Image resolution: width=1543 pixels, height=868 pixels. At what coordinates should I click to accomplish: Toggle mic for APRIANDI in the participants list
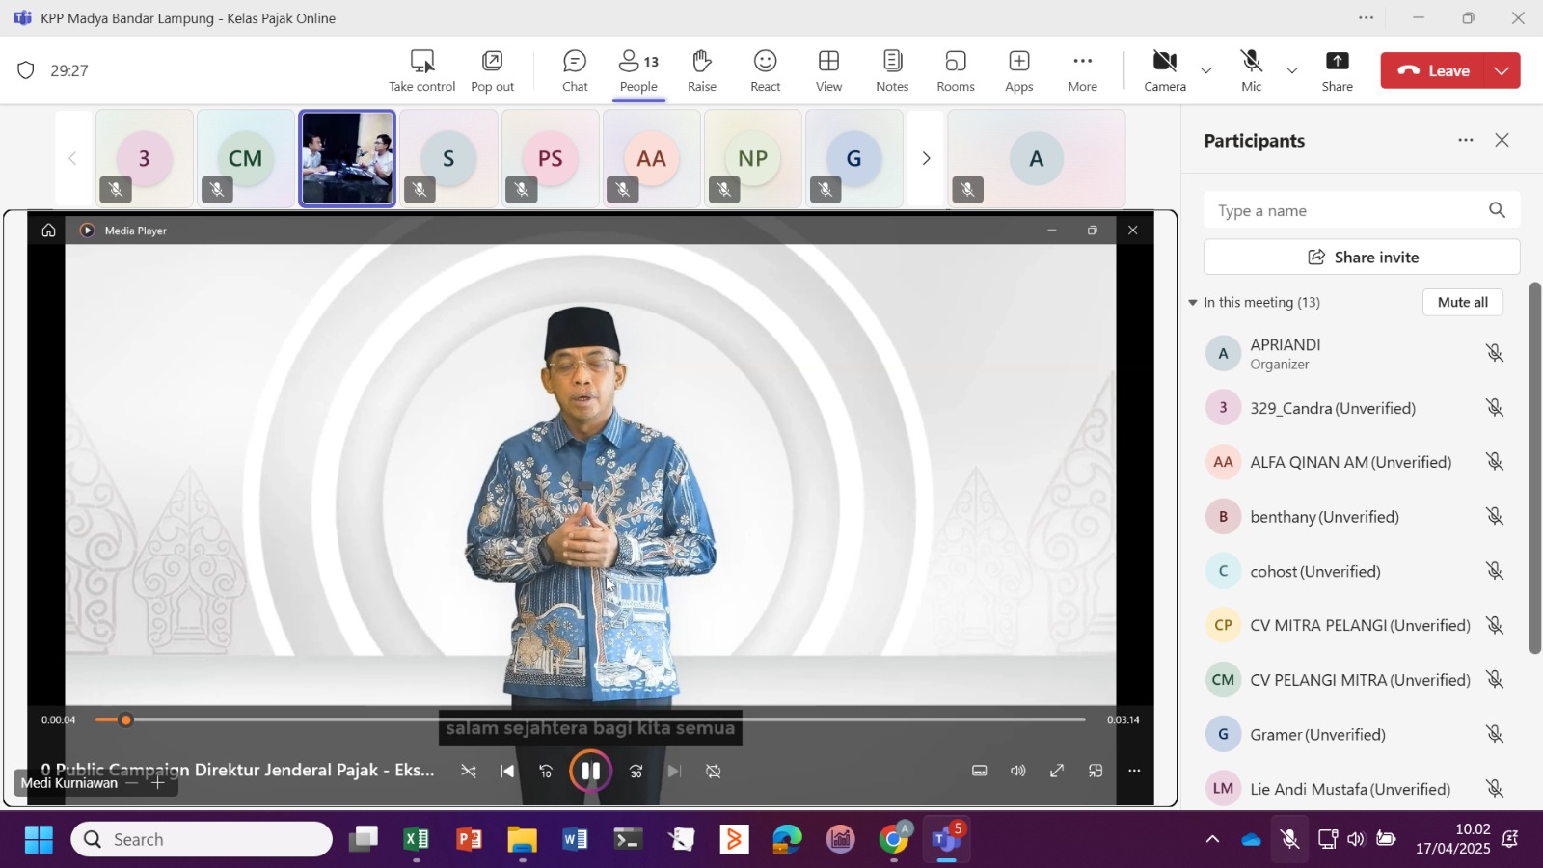pyautogui.click(x=1494, y=353)
